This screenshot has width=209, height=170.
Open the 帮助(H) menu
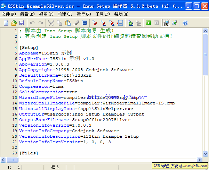(121, 14)
